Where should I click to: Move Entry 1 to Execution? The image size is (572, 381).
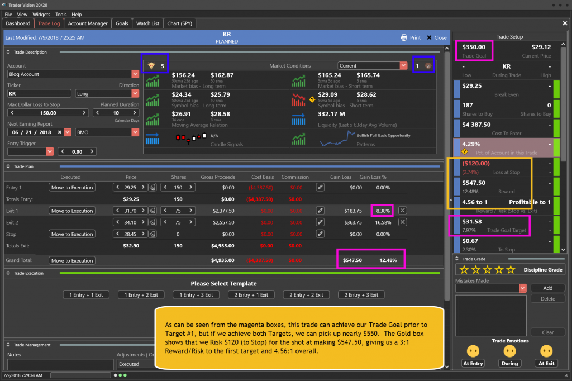[x=72, y=188]
